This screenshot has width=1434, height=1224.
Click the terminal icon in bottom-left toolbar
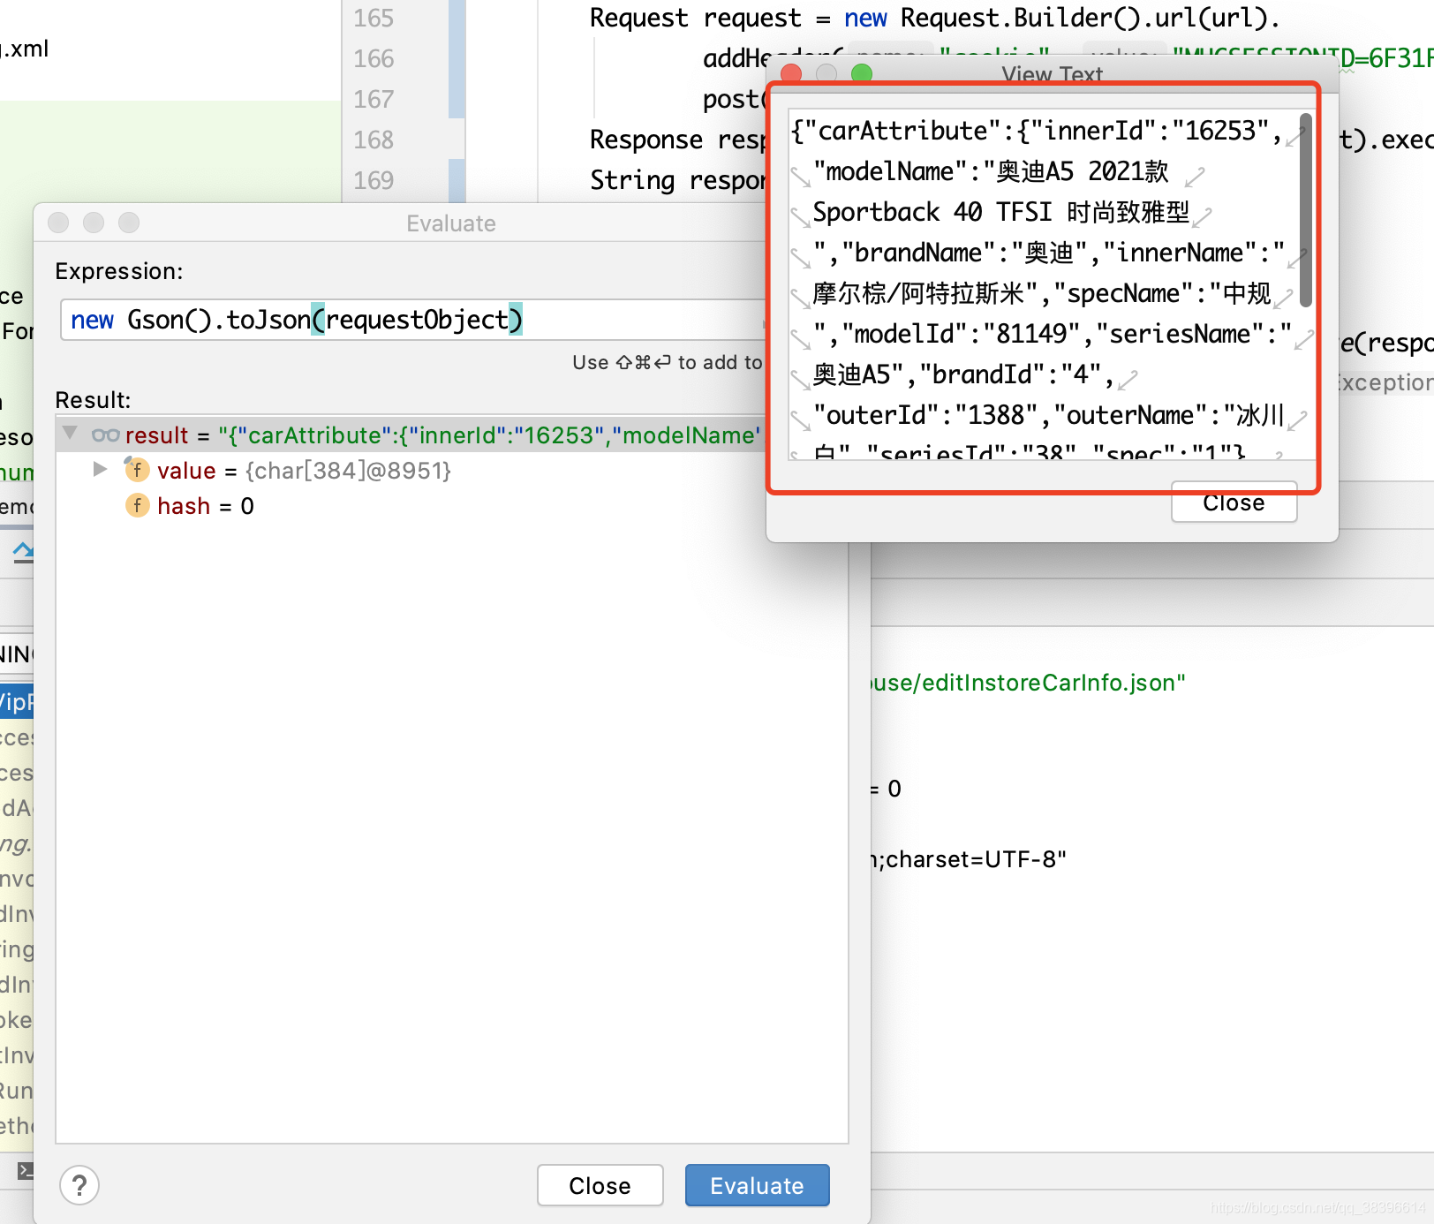[x=26, y=1171]
